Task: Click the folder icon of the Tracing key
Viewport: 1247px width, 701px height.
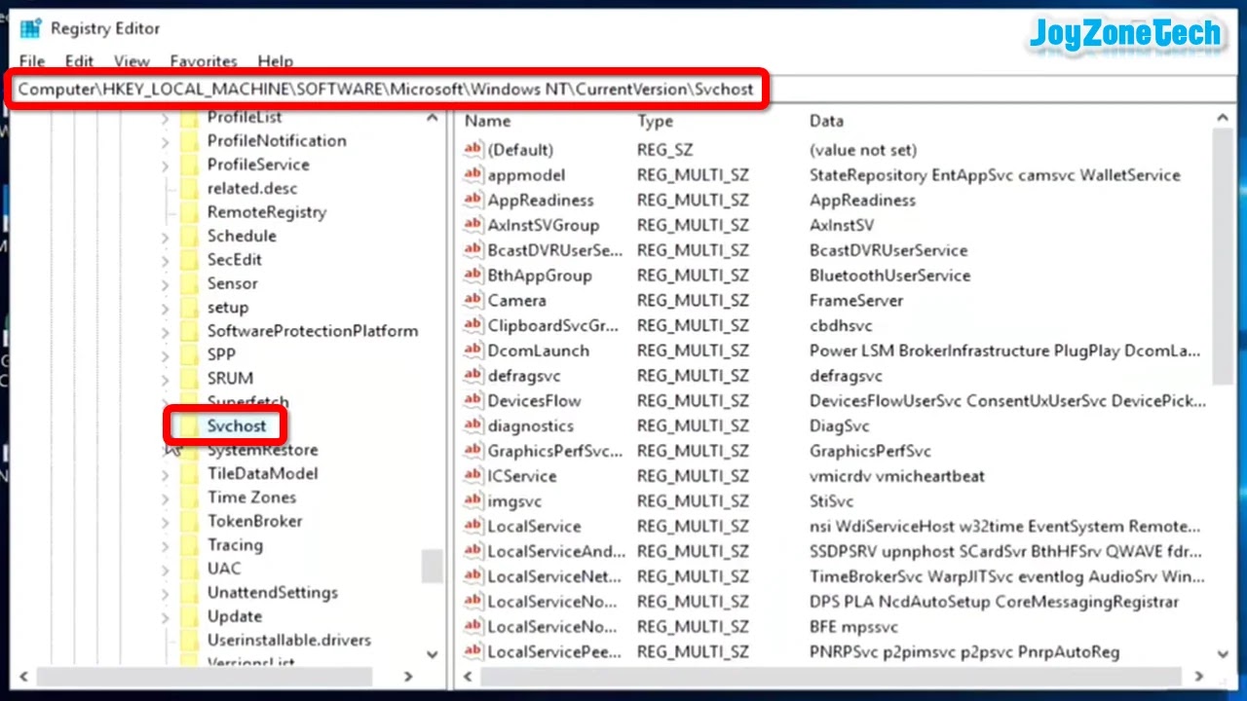Action: [190, 545]
